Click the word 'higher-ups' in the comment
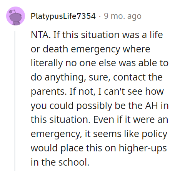Screen dimensions: 175x171 tap(143, 148)
